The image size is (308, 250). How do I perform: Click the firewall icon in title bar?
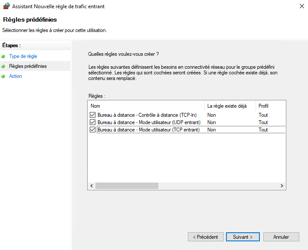[7, 6]
